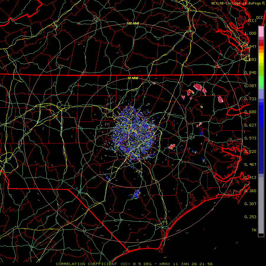This screenshot has width=266, height=266.
Task: Click the TH threshold label on legend
Action: [x=254, y=230]
